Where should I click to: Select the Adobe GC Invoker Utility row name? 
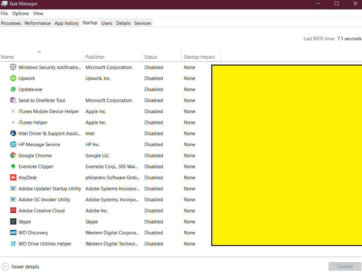(x=44, y=200)
